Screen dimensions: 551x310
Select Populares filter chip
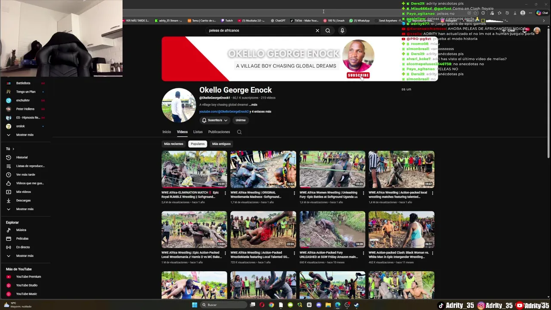coord(198,144)
